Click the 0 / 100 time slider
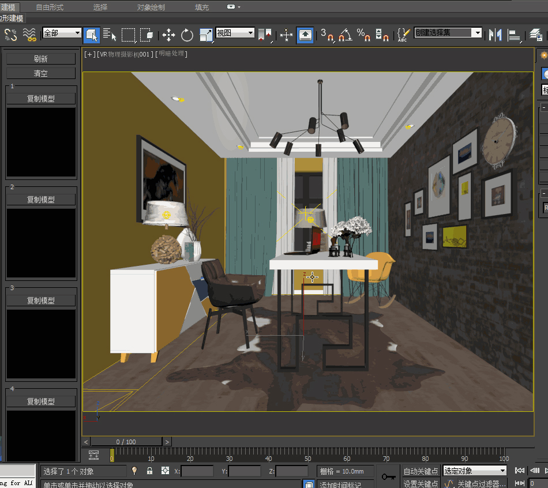Image resolution: width=548 pixels, height=488 pixels. pos(126,442)
